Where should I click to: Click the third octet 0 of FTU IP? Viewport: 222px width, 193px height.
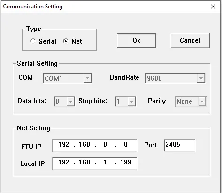point(105,144)
